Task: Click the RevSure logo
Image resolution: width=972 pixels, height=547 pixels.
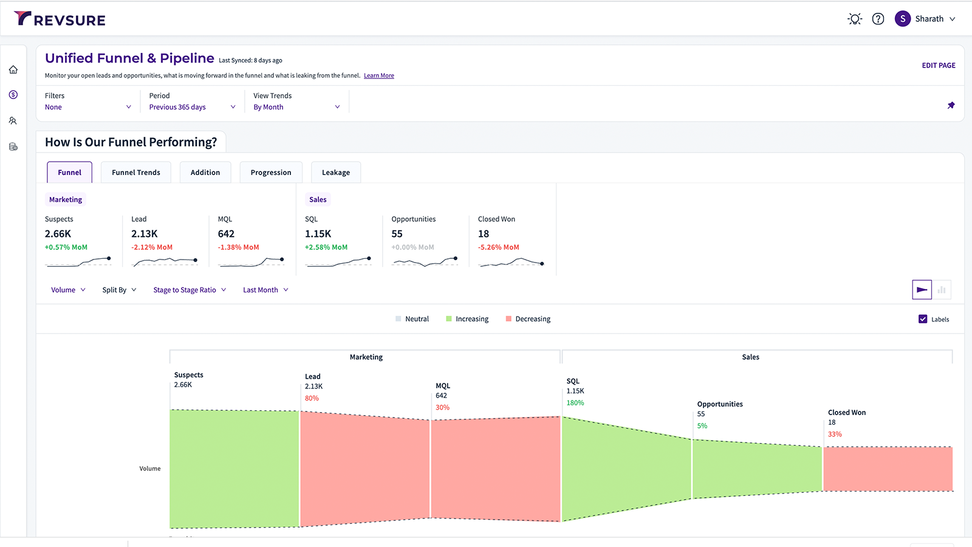Action: (x=60, y=19)
